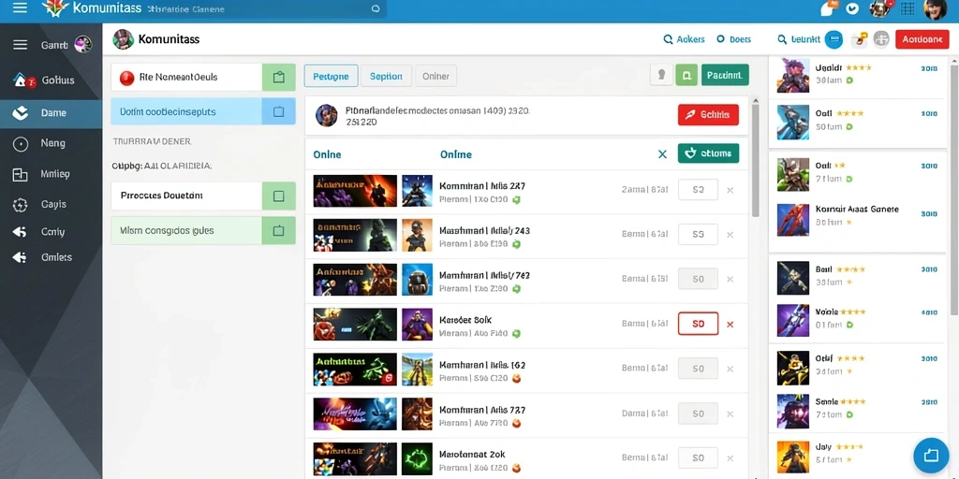Open Mnliep in the sidebar
Image resolution: width=959 pixels, height=479 pixels.
pyautogui.click(x=51, y=174)
